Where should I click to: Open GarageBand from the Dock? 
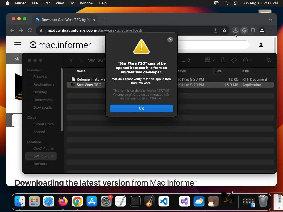[x=150, y=201]
